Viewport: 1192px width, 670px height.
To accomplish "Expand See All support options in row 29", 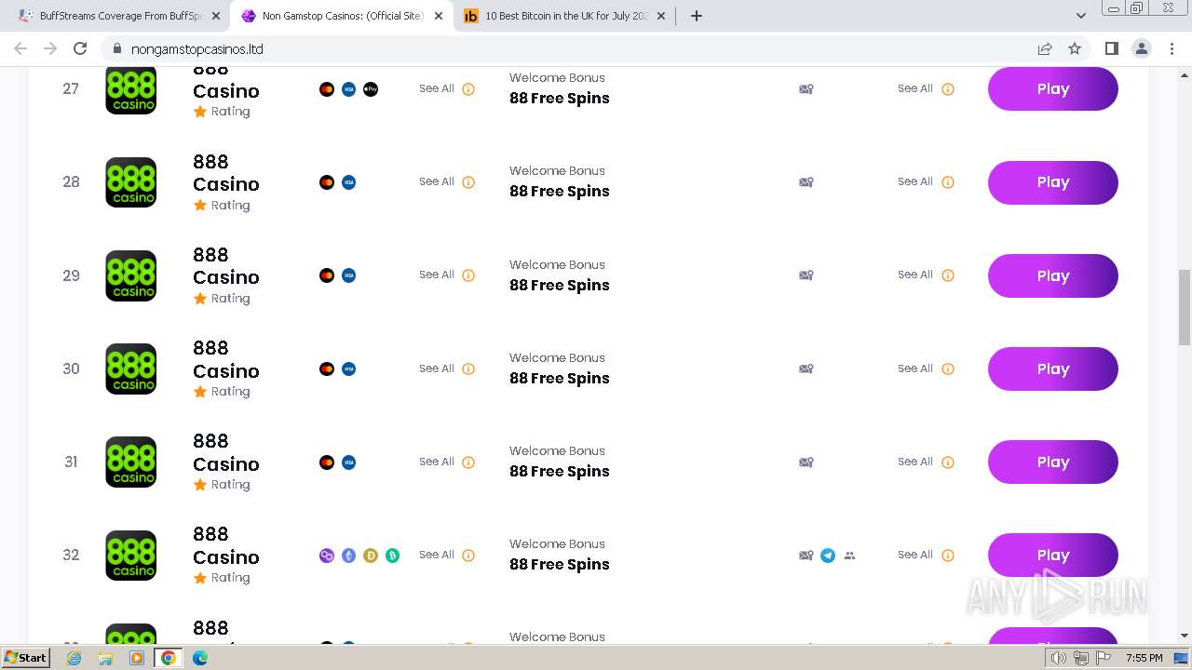I will (x=915, y=275).
